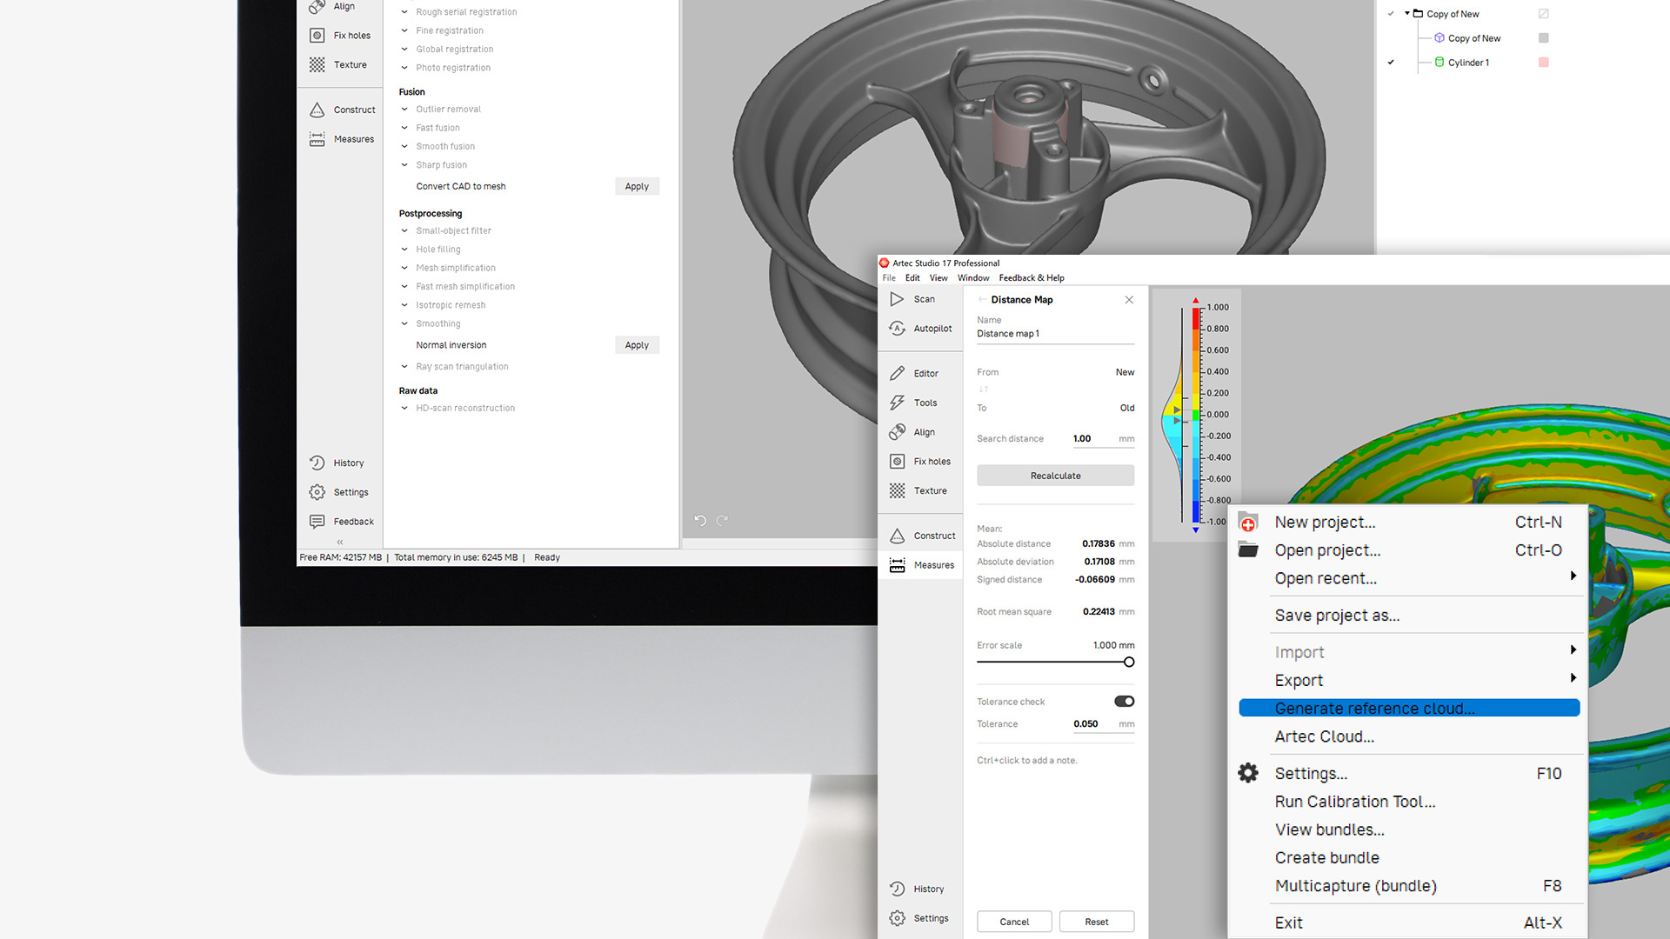The image size is (1670, 939).
Task: Check the Copy of New group checkbox
Action: [x=1390, y=13]
